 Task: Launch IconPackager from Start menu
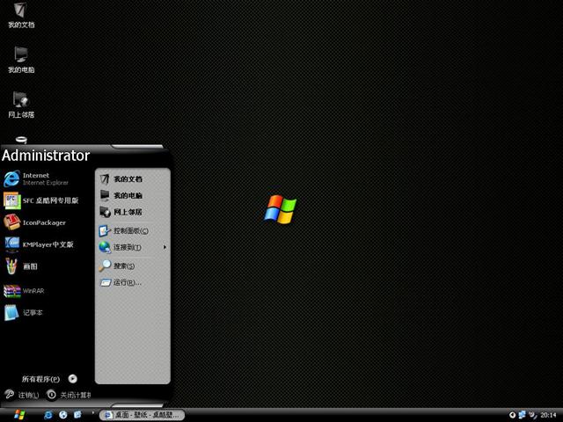pos(45,222)
